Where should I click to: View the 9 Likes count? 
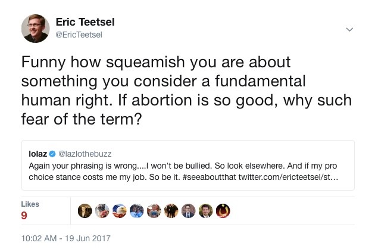pyautogui.click(x=24, y=216)
